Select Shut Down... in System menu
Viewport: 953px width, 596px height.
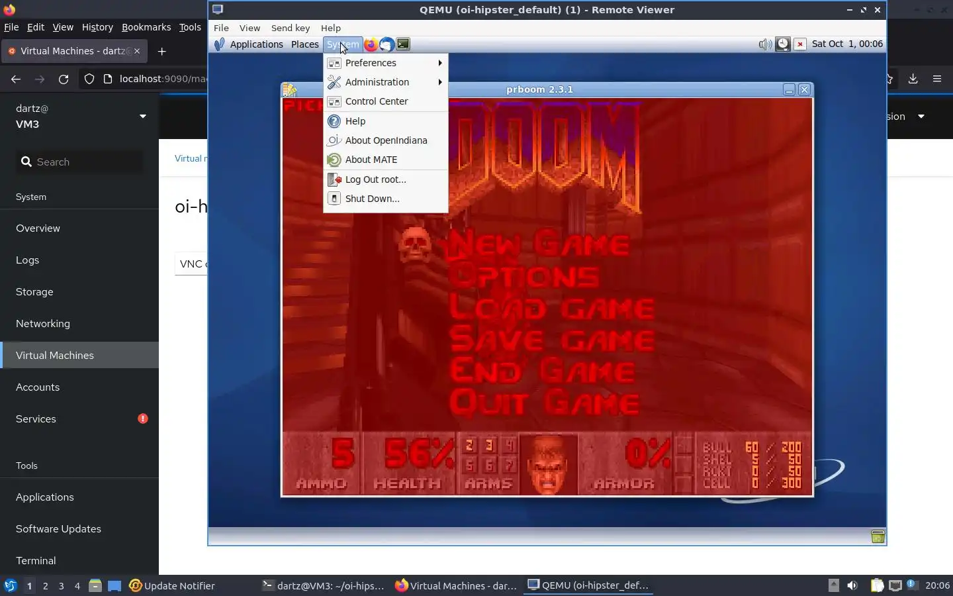pyautogui.click(x=386, y=199)
